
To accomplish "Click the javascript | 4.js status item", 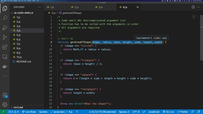I will click(62, 112).
